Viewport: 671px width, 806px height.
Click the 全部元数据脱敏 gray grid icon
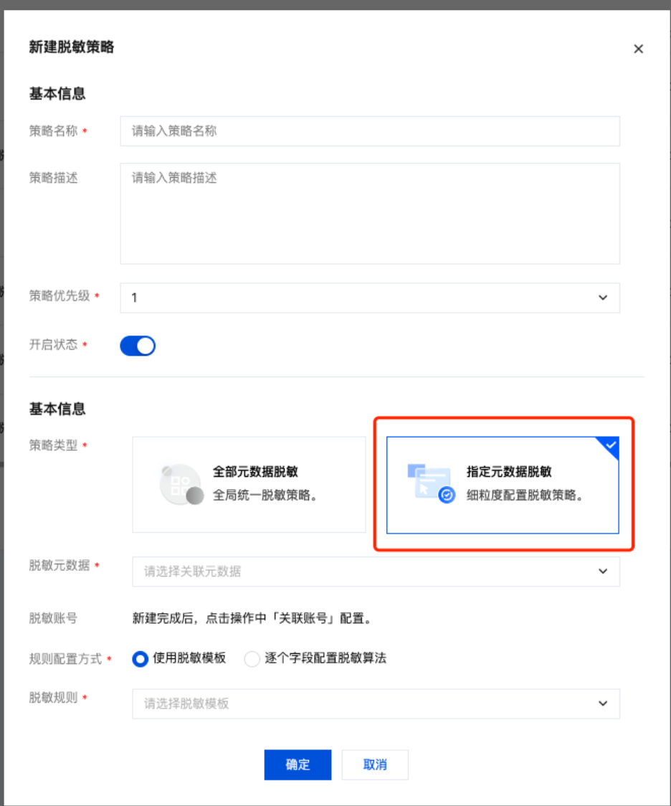click(181, 484)
